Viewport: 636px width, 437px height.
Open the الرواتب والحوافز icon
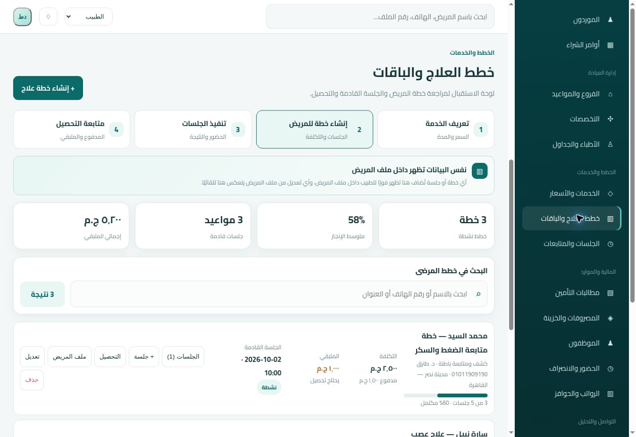[x=610, y=394]
